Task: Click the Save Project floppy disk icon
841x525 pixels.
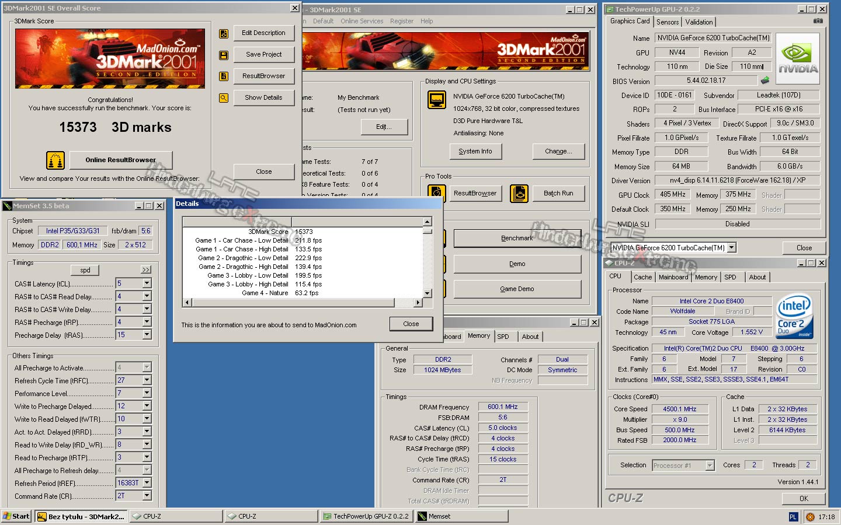Action: pos(224,55)
